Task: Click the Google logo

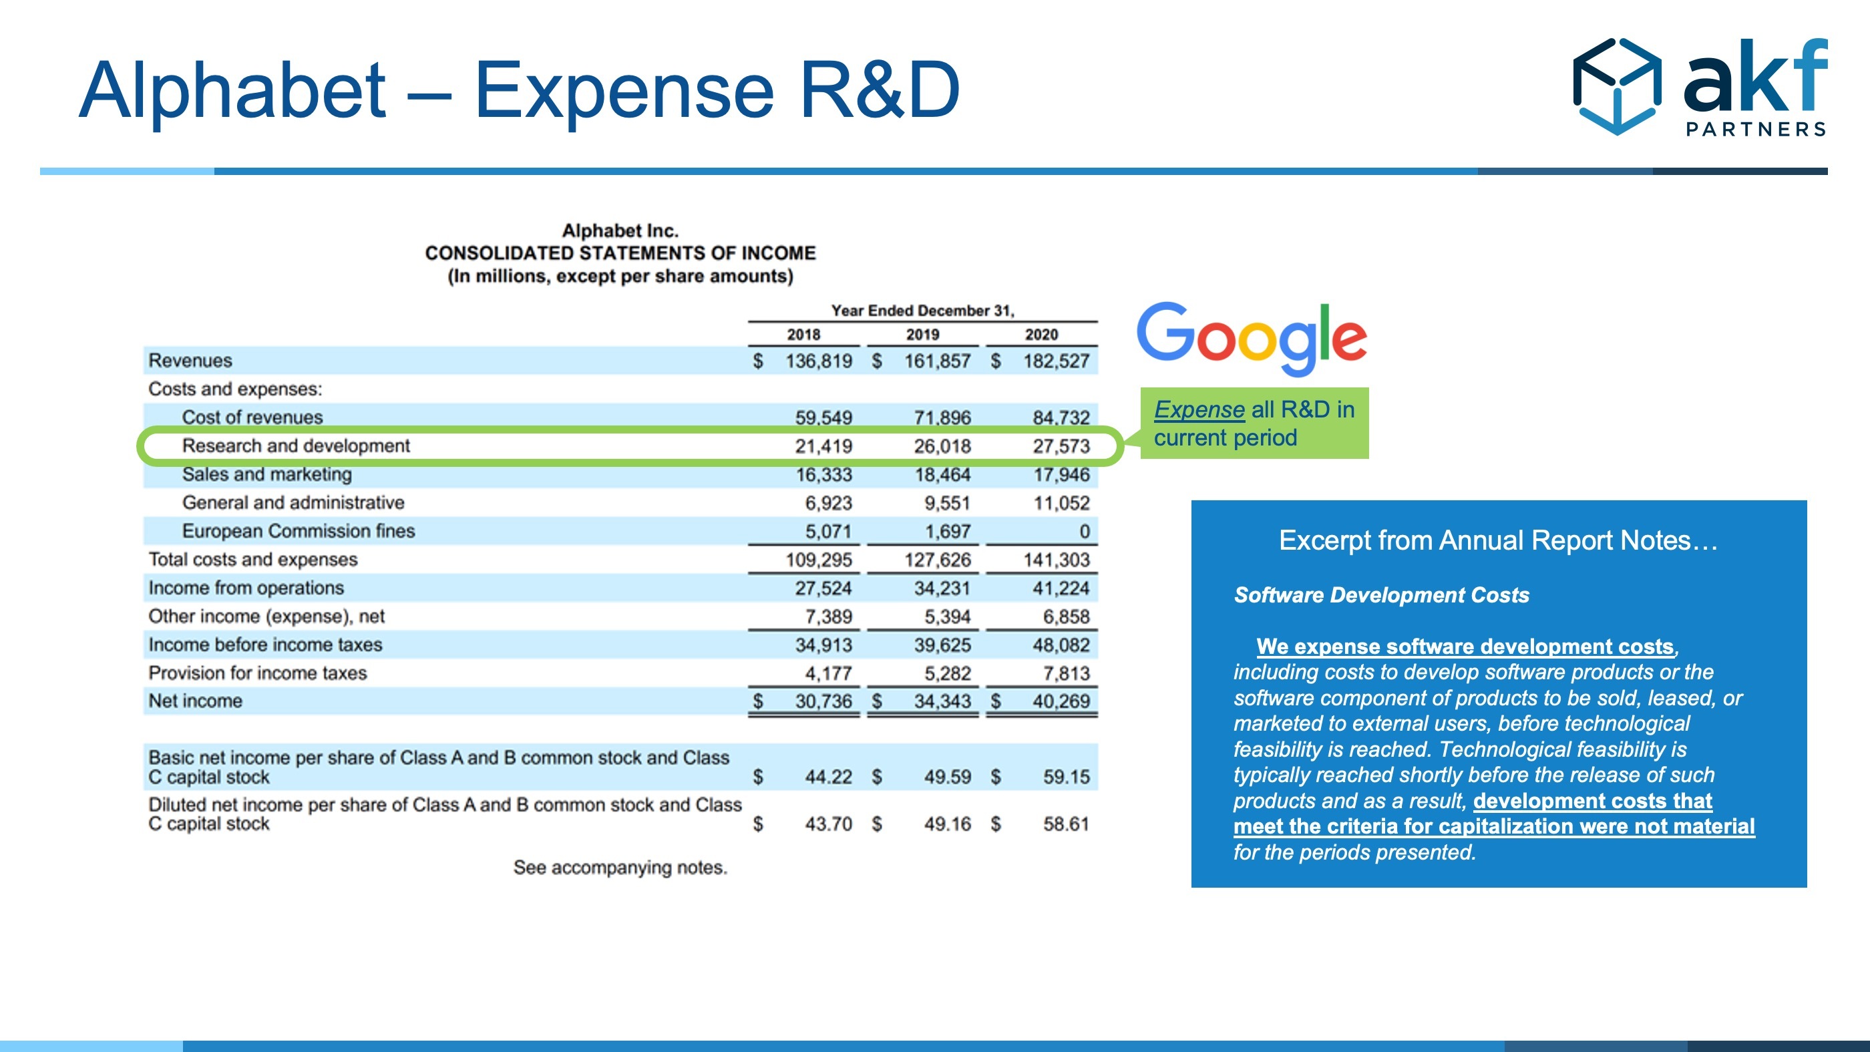Action: coord(1252,339)
